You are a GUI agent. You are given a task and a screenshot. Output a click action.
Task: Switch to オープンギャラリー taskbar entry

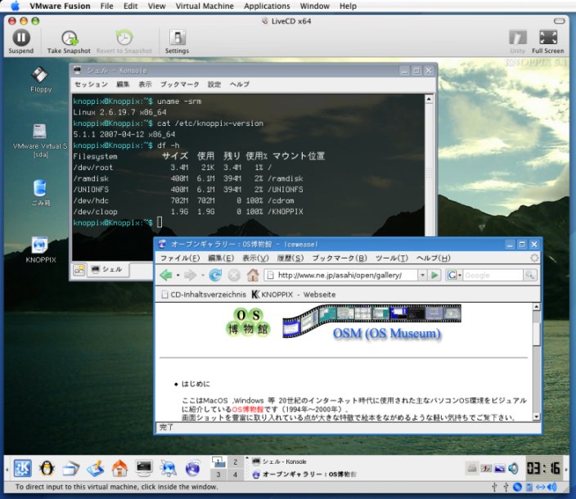(305, 474)
